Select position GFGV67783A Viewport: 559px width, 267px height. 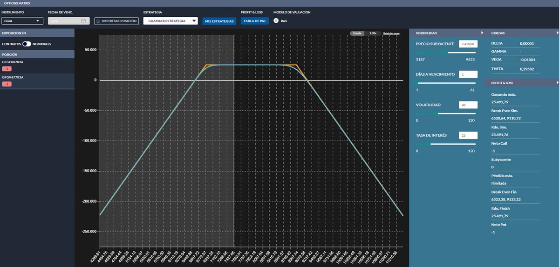(x=37, y=81)
